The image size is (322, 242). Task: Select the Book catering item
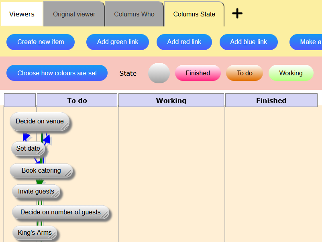click(x=41, y=171)
